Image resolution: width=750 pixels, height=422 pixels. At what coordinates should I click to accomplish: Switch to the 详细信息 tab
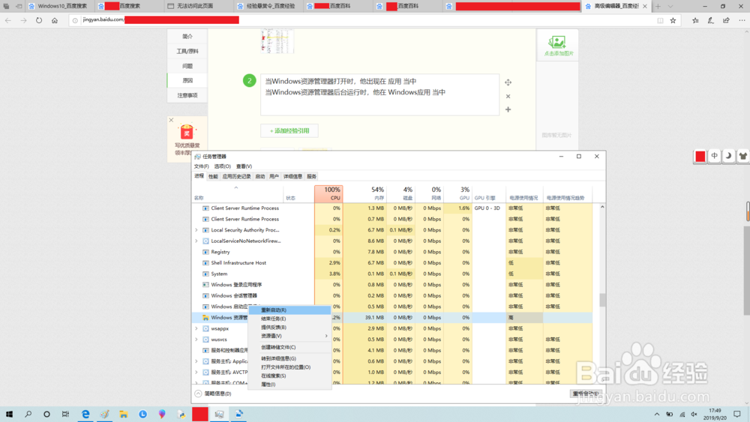tap(292, 176)
